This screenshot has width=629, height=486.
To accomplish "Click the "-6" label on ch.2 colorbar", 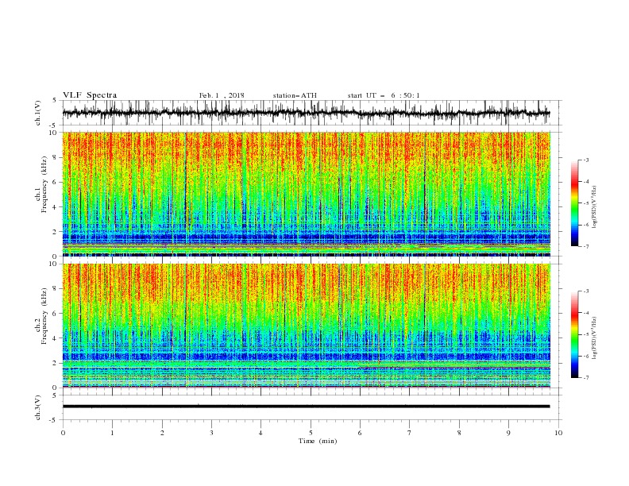I will 586,356.
